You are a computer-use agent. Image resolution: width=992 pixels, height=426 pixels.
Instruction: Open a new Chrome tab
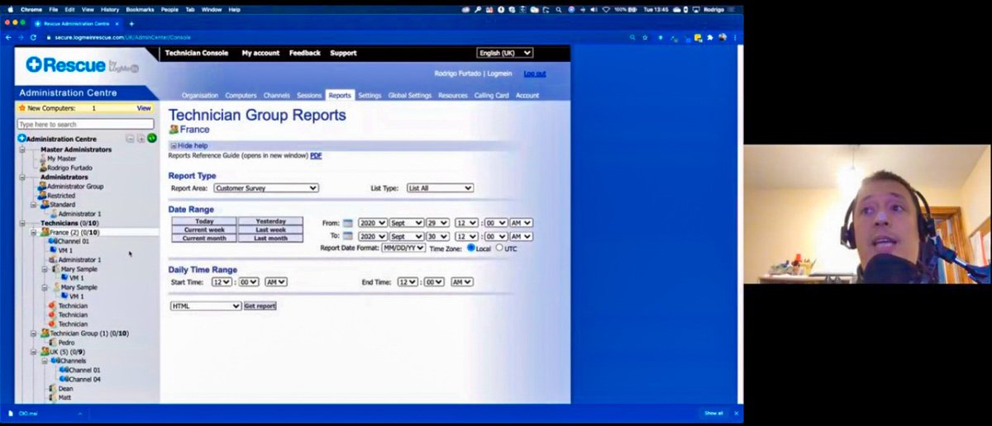(131, 24)
